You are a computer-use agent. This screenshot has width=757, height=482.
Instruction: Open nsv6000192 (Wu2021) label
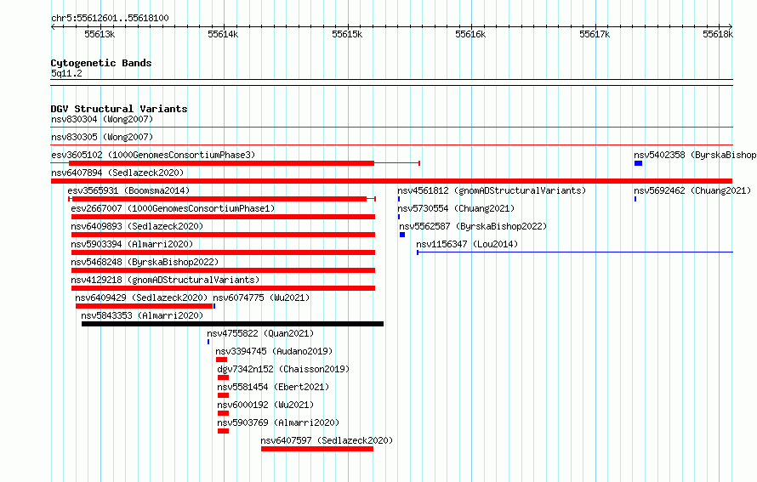pyautogui.click(x=265, y=405)
